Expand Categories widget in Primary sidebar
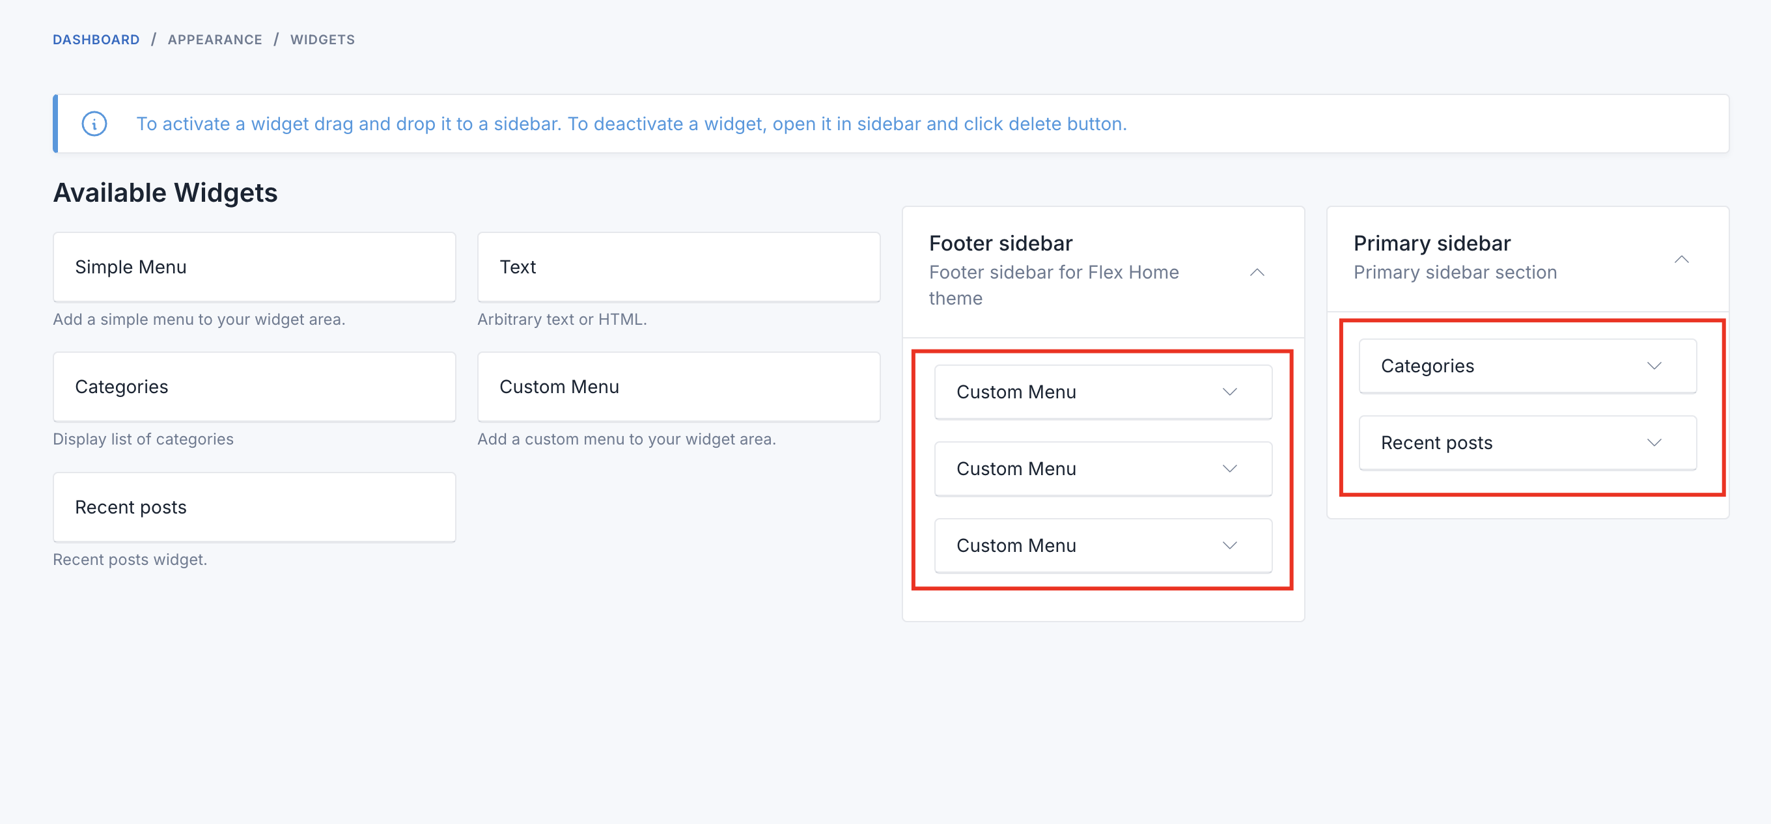 1653,366
